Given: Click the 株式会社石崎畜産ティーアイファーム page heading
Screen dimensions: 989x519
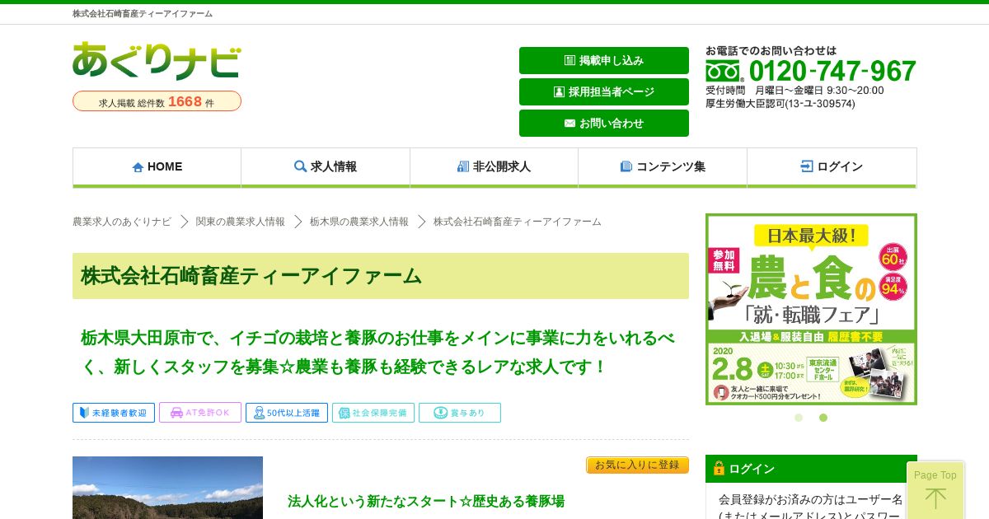Looking at the screenshot, I should pos(381,276).
